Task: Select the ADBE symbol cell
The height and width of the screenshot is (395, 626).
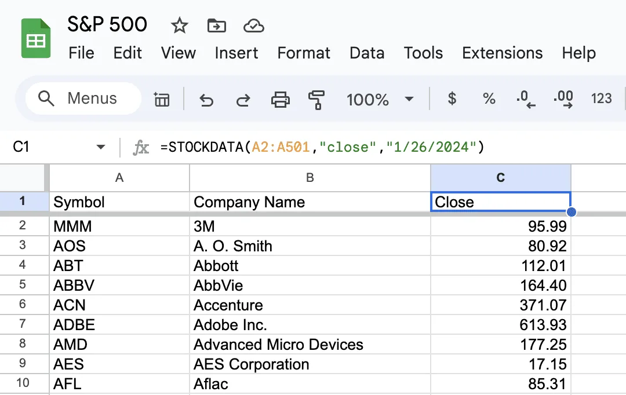Action: (x=119, y=324)
